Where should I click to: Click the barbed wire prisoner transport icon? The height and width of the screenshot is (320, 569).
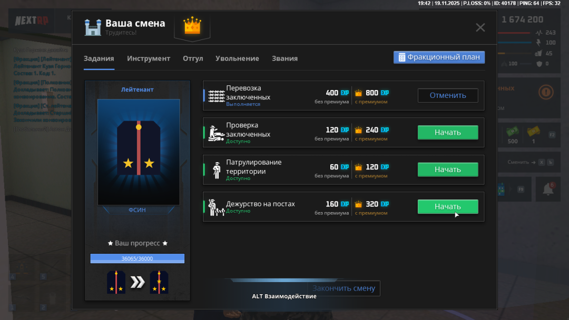coord(216,95)
